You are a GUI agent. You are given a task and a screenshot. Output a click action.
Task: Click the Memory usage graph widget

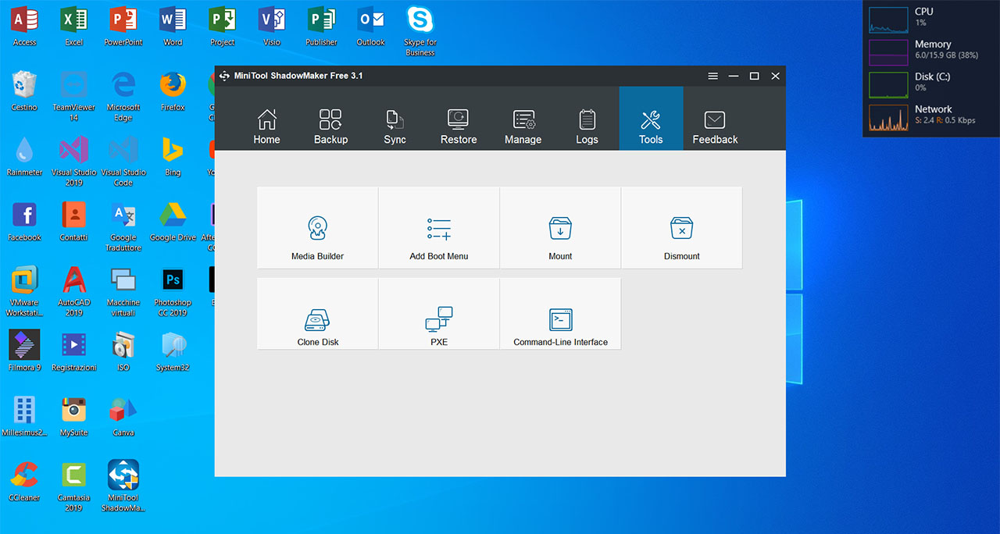(889, 53)
